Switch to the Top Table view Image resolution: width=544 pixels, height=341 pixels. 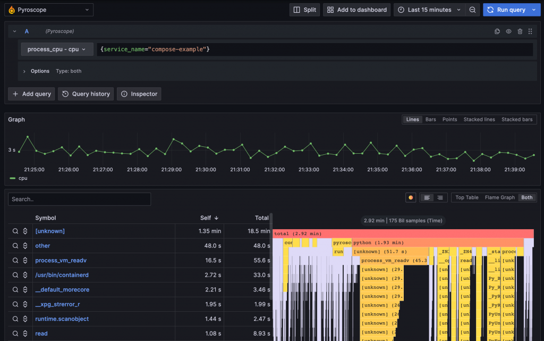(x=466, y=197)
